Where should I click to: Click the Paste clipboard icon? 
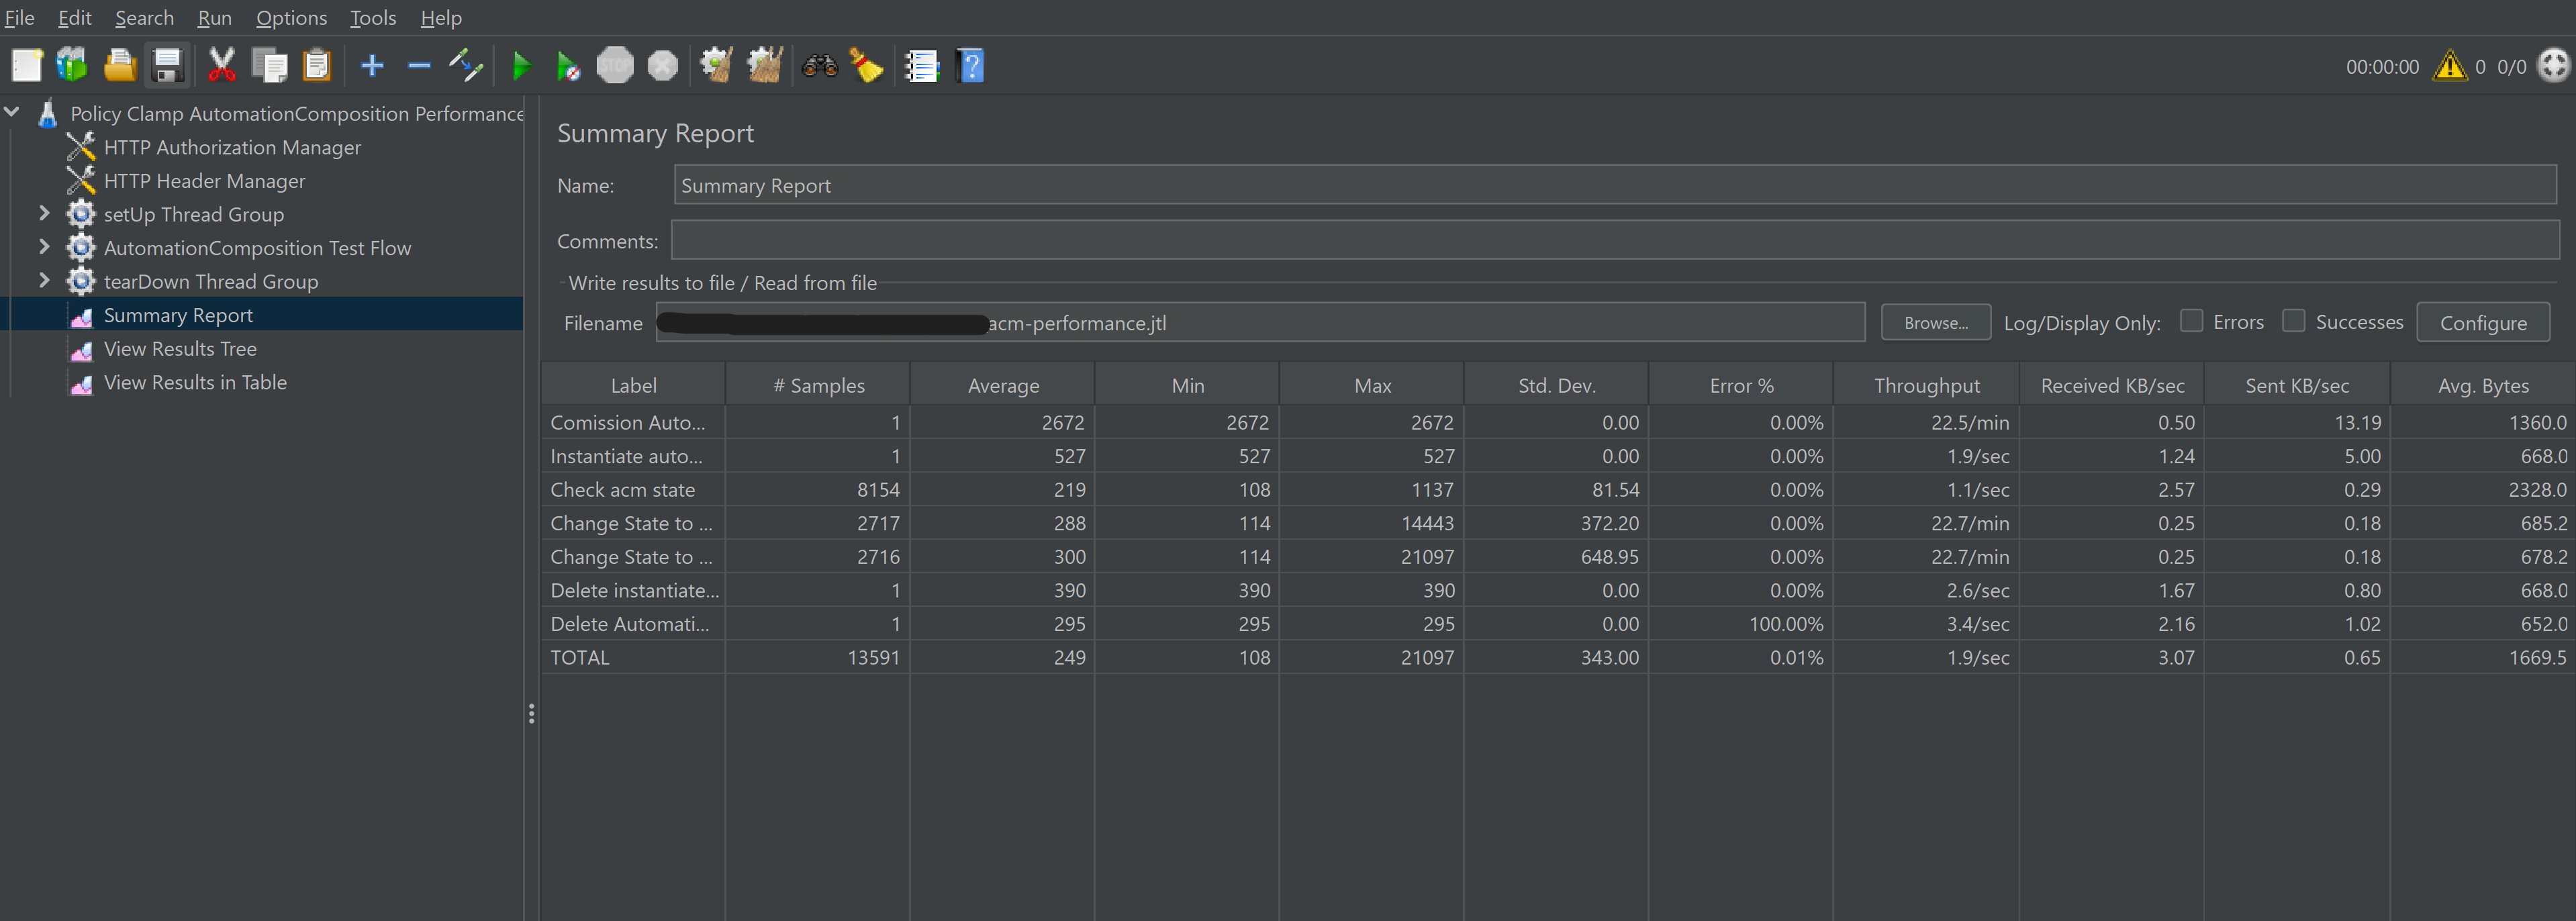coord(317,66)
